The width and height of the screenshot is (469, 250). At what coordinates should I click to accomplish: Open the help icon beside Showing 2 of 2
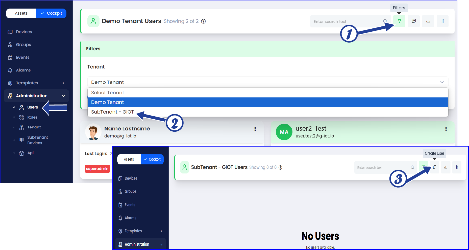(203, 21)
